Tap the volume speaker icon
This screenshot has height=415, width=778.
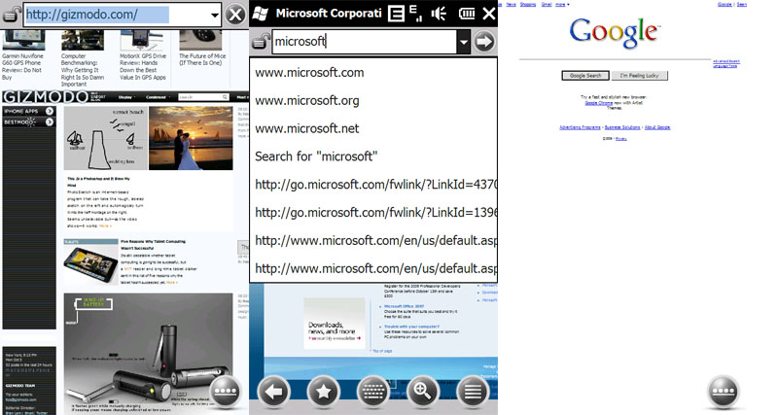click(439, 14)
